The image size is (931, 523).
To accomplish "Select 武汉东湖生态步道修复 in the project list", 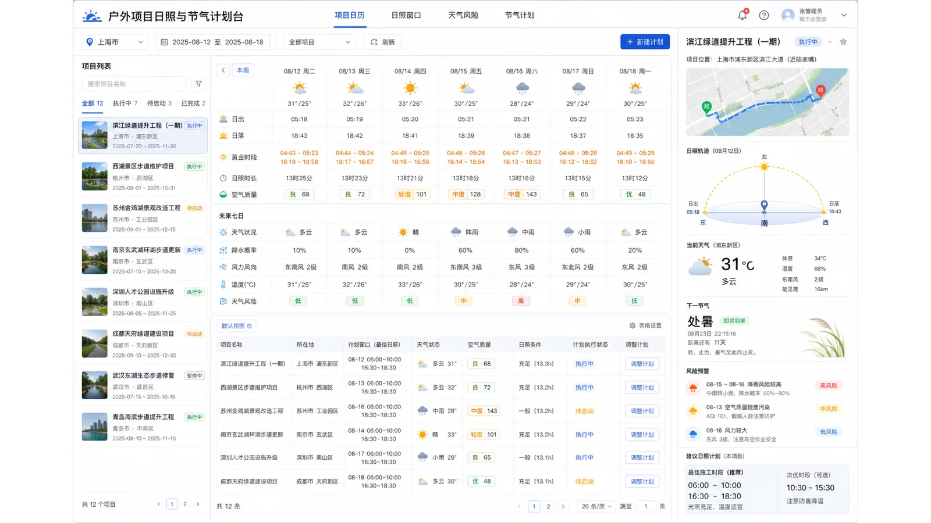I will coord(143,385).
